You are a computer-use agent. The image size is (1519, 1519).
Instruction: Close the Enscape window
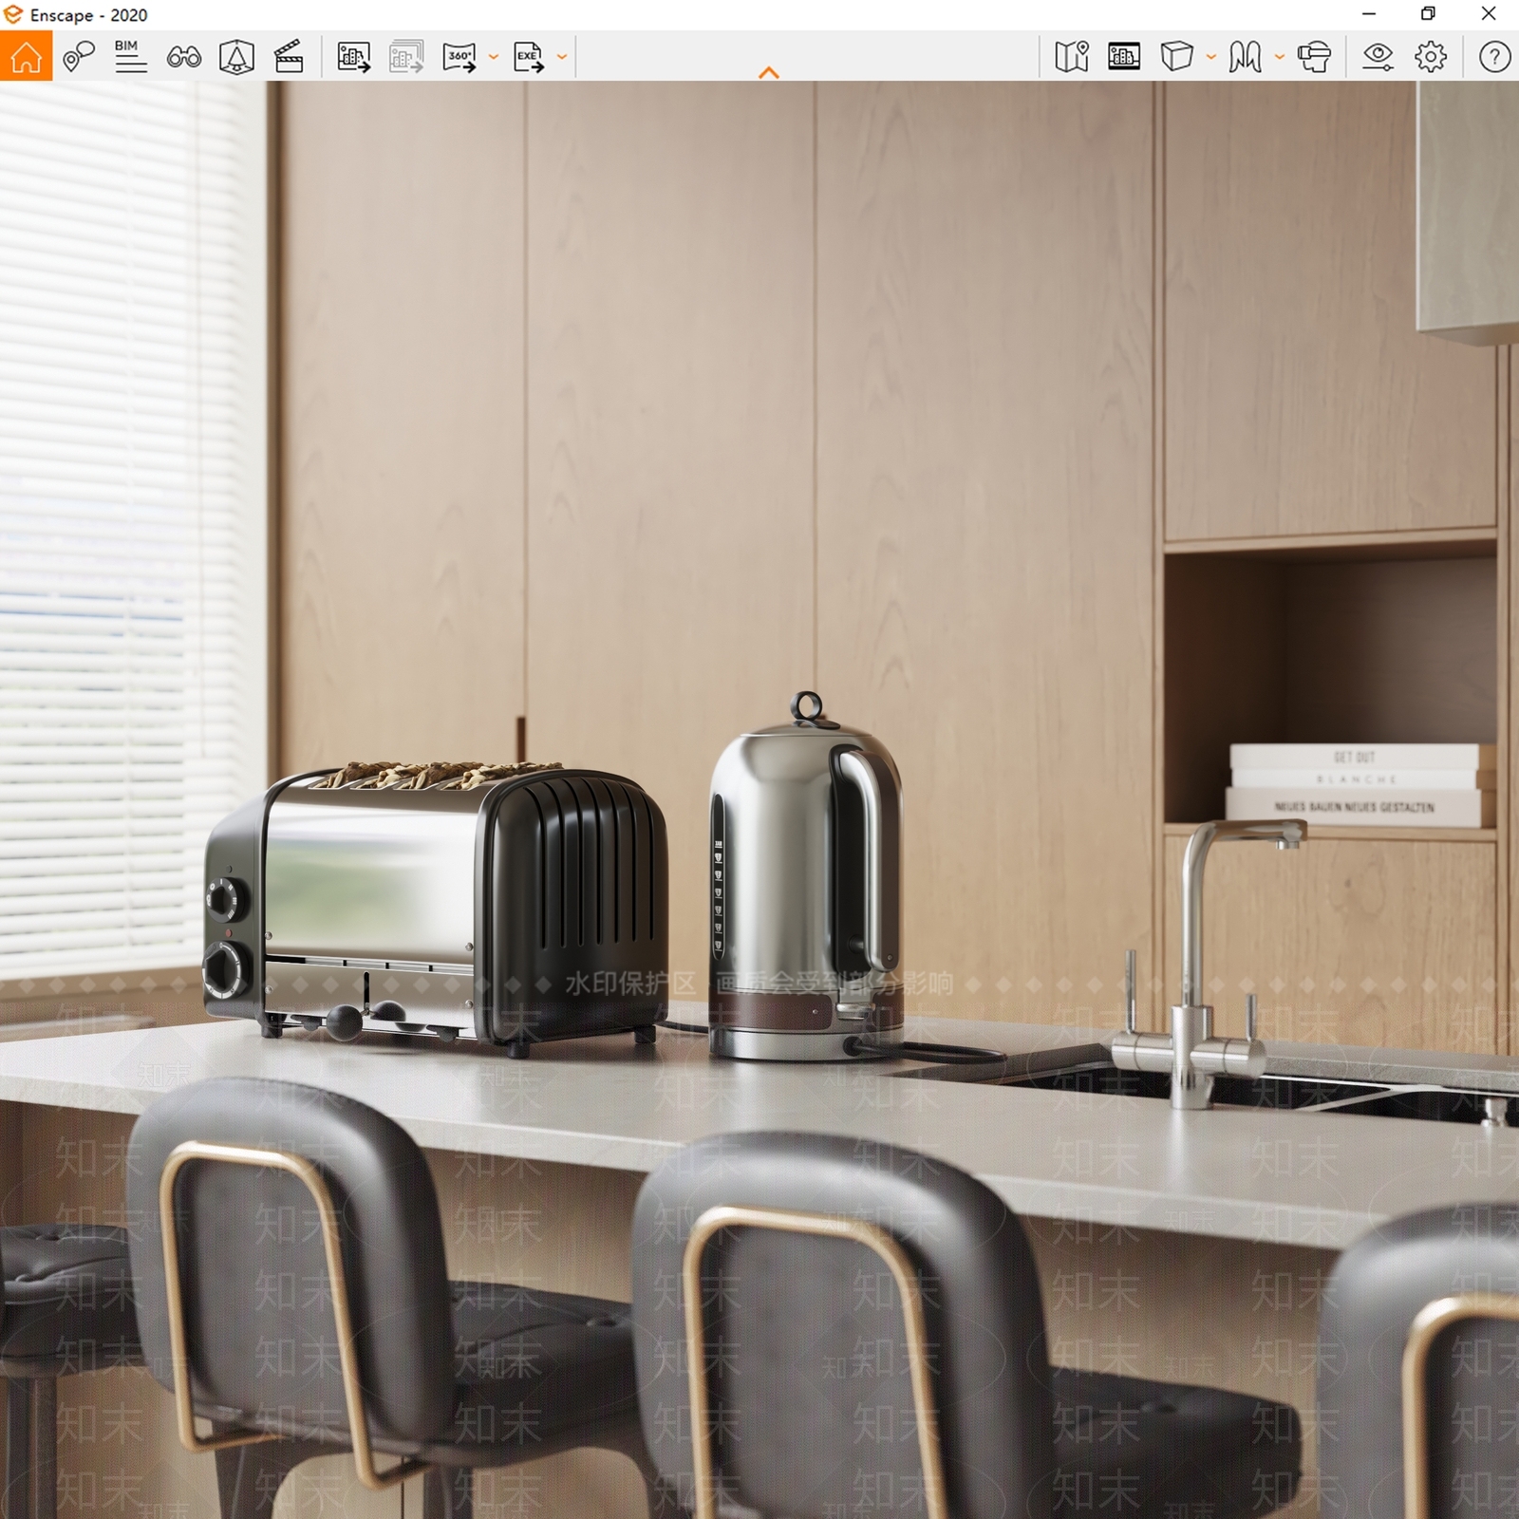point(1489,14)
